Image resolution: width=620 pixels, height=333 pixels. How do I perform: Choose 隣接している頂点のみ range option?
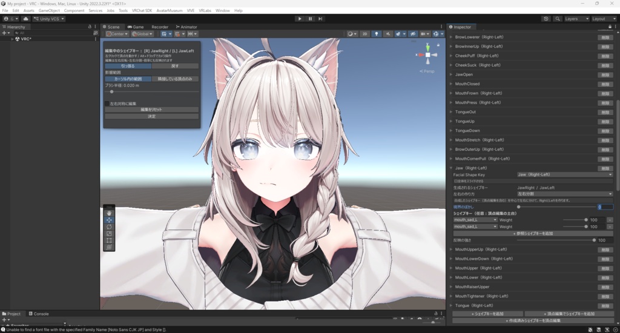point(175,79)
